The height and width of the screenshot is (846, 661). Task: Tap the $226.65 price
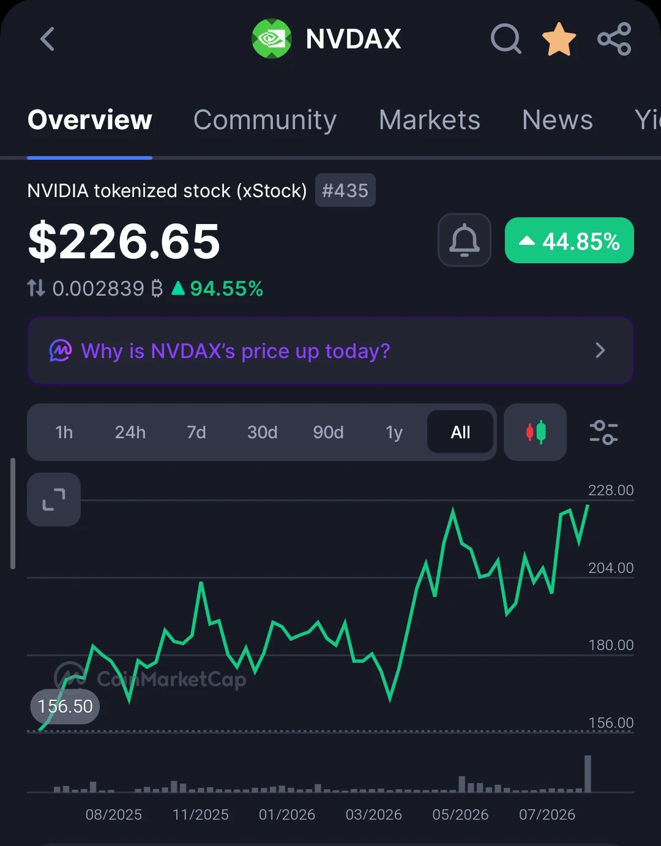(124, 241)
